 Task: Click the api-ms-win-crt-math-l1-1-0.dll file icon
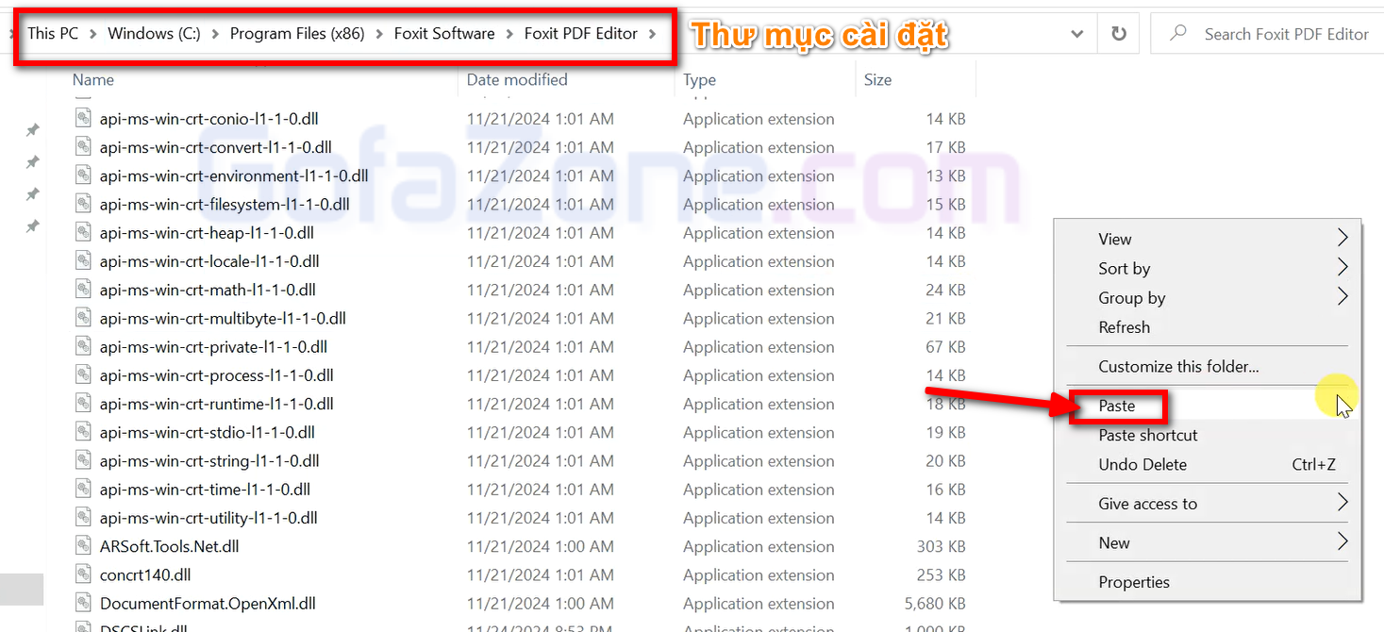84,290
